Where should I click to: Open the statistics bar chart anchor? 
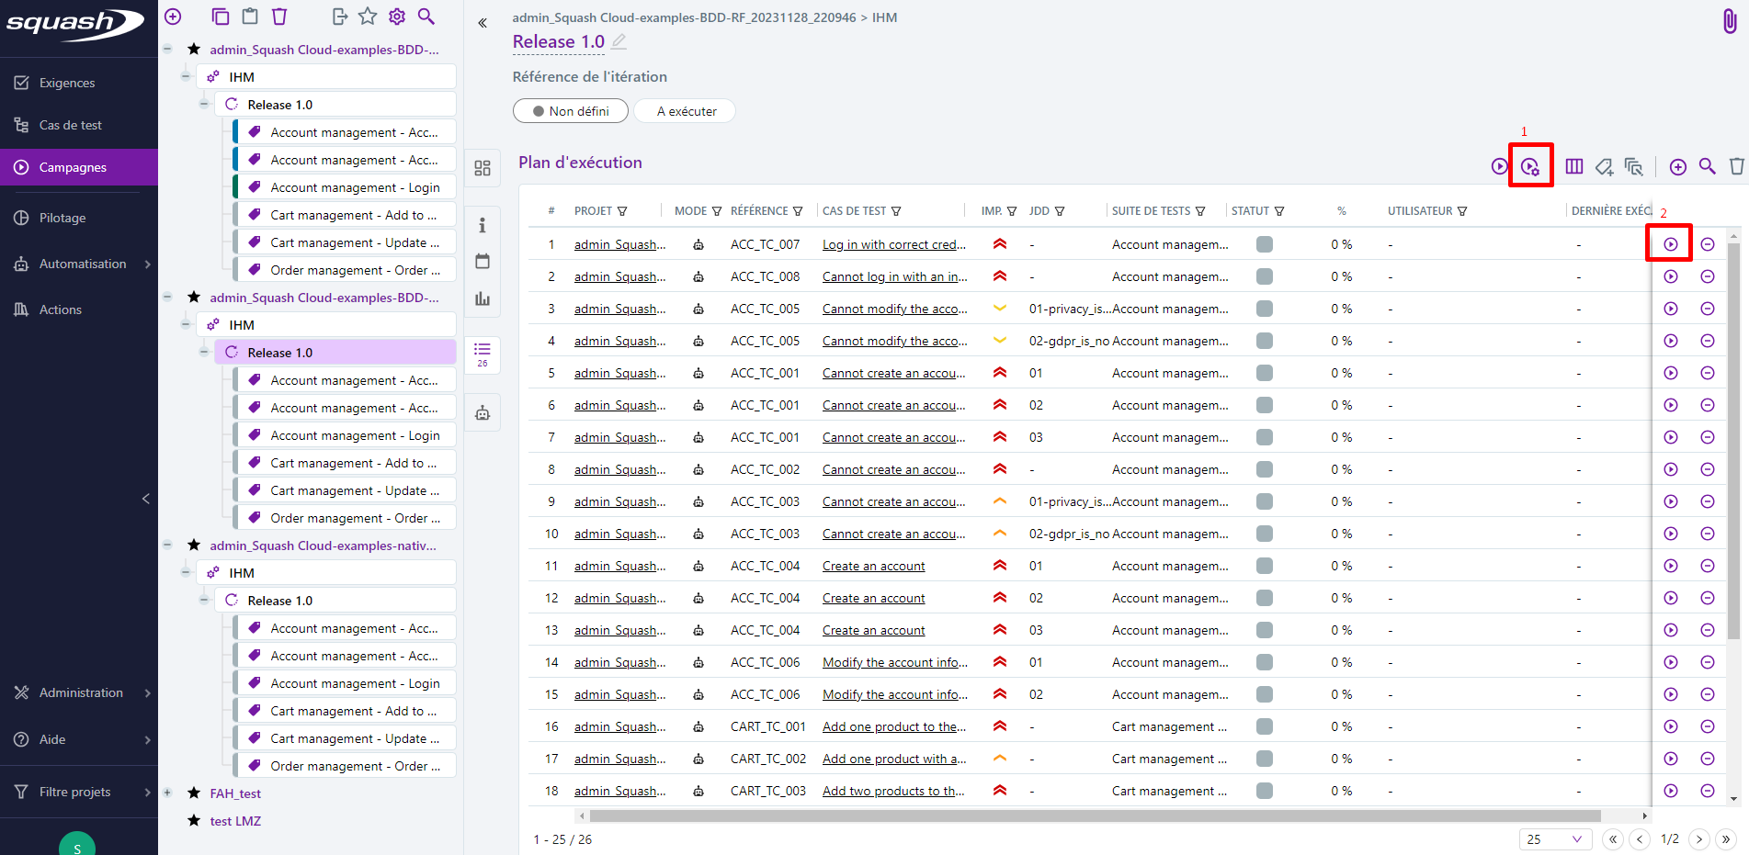(x=483, y=298)
